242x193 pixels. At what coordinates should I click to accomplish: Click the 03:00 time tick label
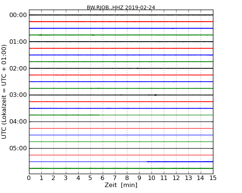coord(18,95)
